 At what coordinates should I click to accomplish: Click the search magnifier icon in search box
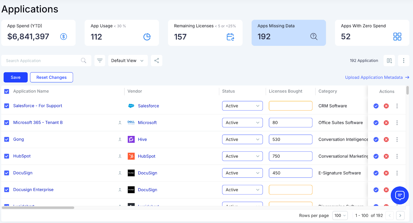[x=84, y=61]
